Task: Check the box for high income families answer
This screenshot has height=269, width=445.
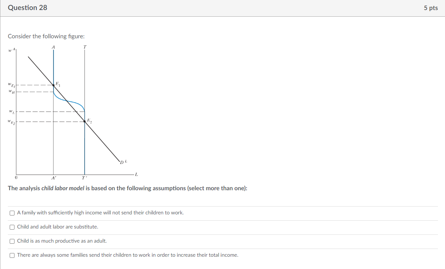Action: click(x=12, y=213)
